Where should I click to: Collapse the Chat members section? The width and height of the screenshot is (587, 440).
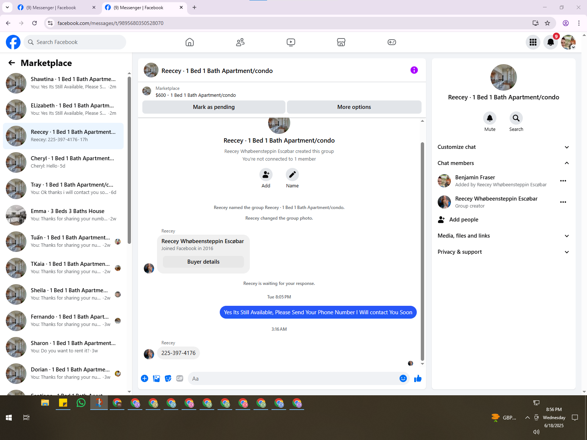tap(504, 163)
